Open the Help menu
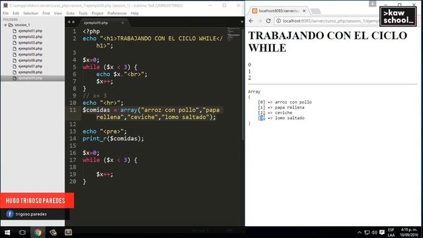 point(135,13)
